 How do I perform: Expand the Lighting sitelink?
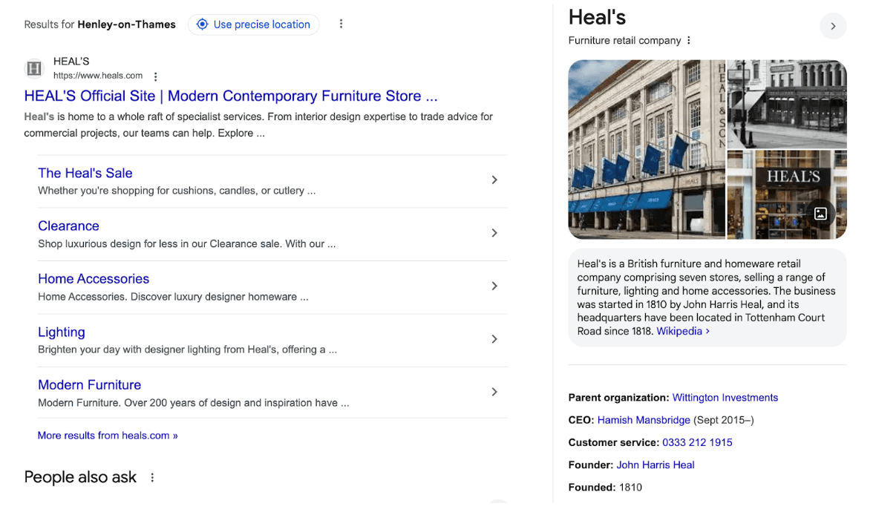click(494, 338)
